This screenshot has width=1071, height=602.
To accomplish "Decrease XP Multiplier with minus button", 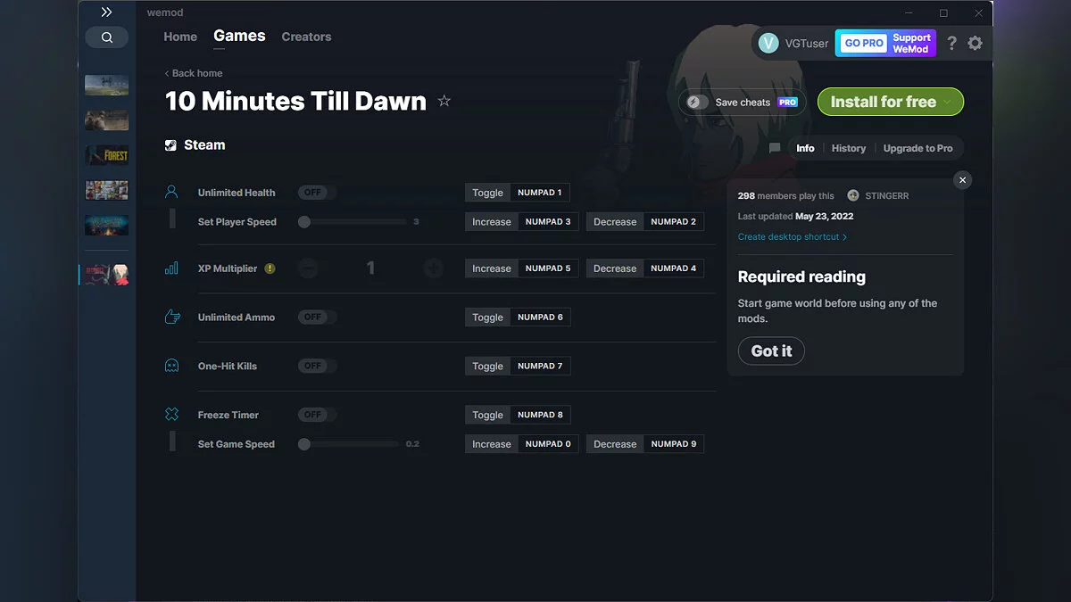I will tap(308, 268).
